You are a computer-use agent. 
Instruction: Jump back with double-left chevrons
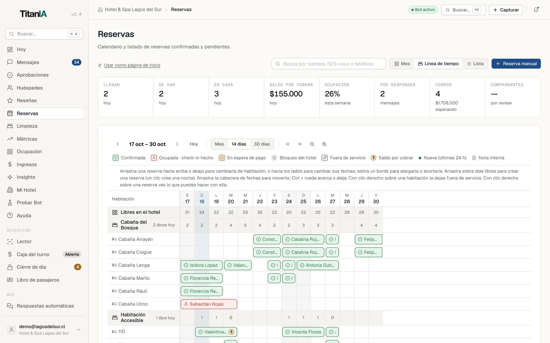[288, 144]
